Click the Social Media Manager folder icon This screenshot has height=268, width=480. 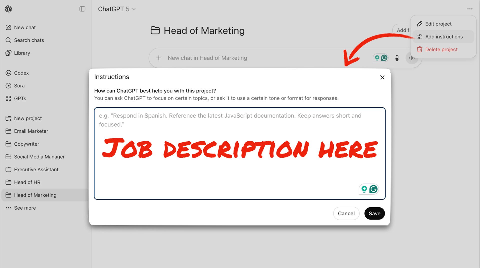8,157
